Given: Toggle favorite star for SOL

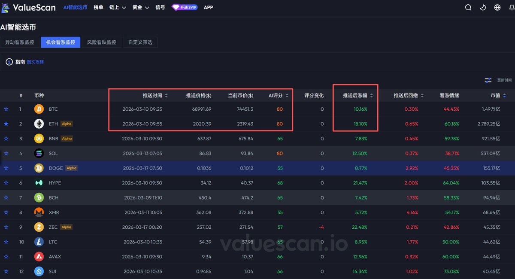Looking at the screenshot, I should pyautogui.click(x=6, y=153).
